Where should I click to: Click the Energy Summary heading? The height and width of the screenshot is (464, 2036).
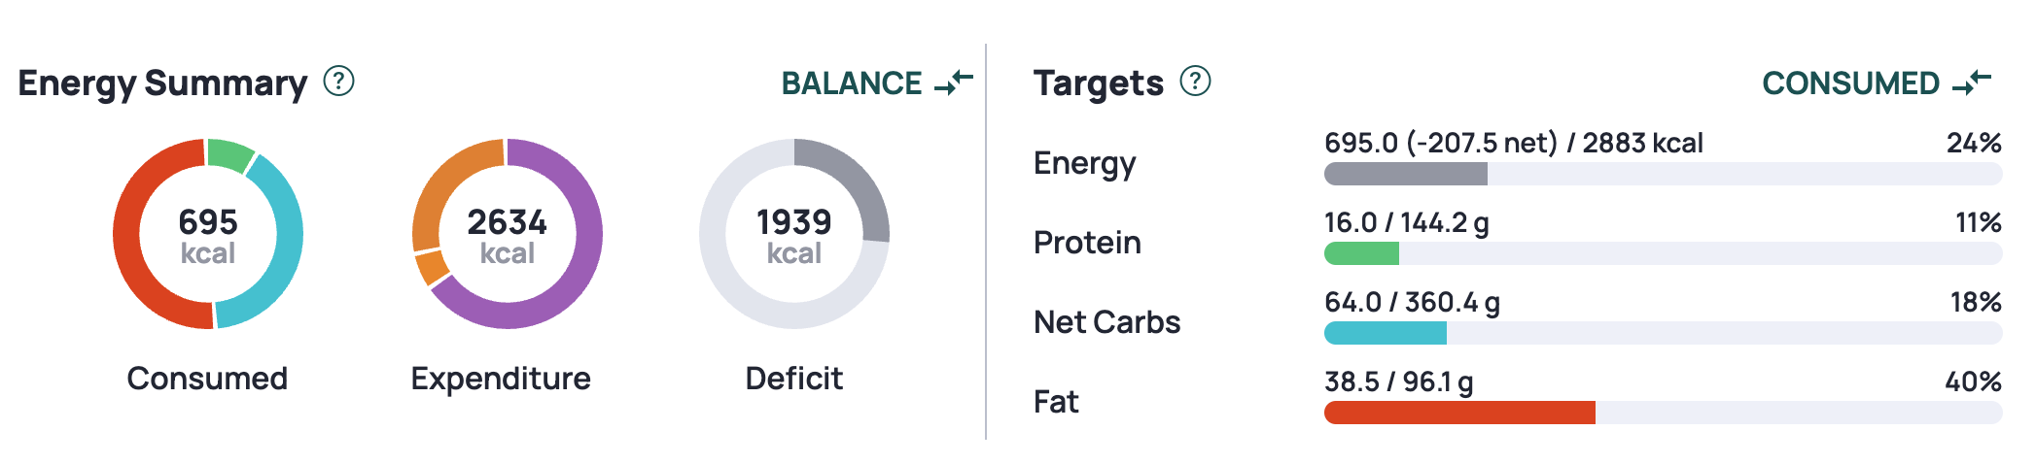[162, 83]
